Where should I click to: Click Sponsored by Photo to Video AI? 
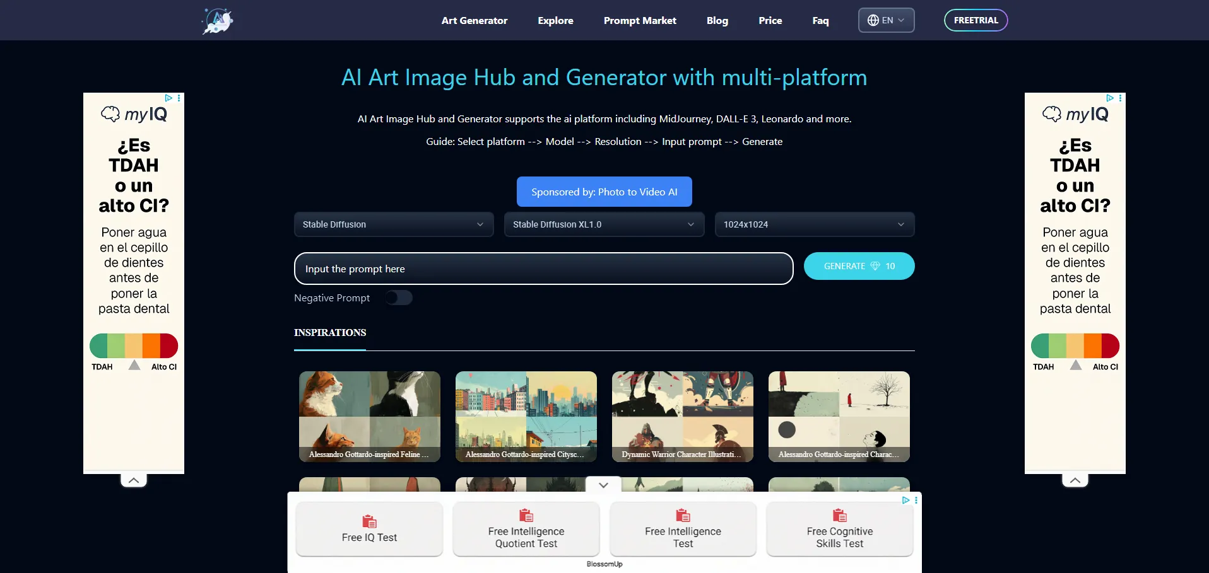tap(604, 192)
